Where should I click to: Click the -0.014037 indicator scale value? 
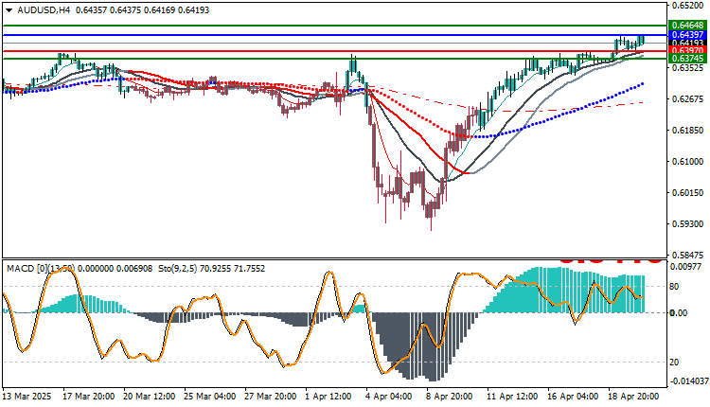click(689, 381)
